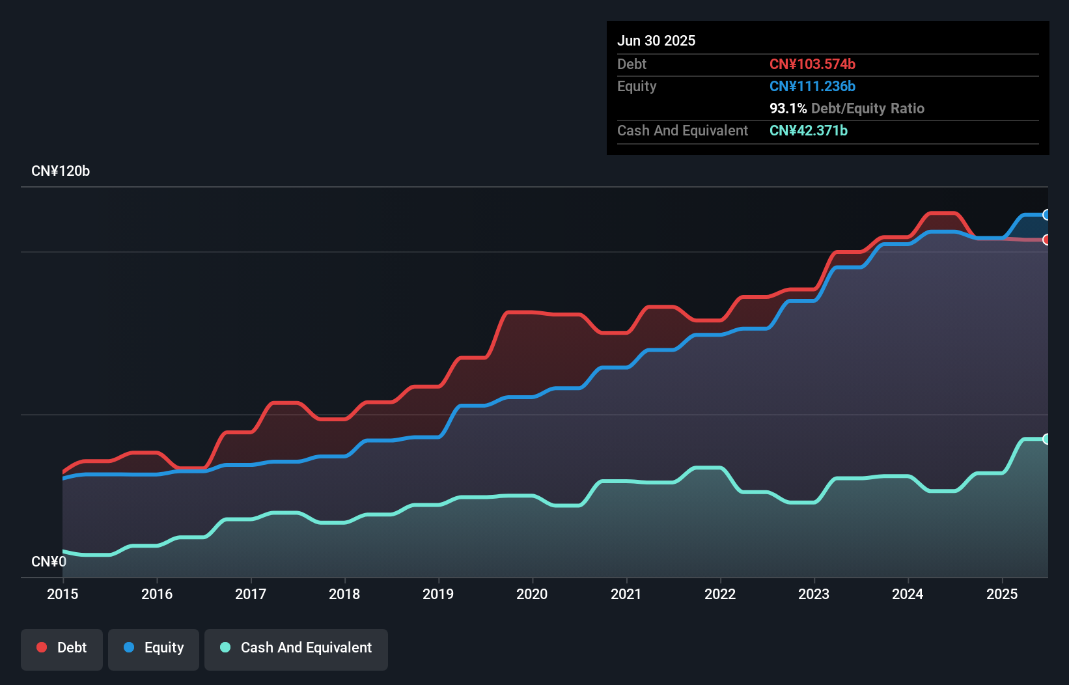
Task: Click the CN¥103.574b Debt value in tooltip
Action: click(812, 64)
